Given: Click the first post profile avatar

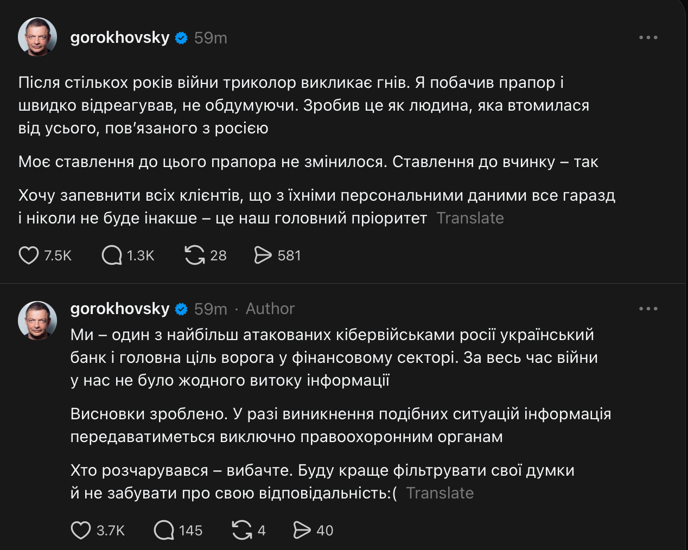Looking at the screenshot, I should (x=37, y=37).
